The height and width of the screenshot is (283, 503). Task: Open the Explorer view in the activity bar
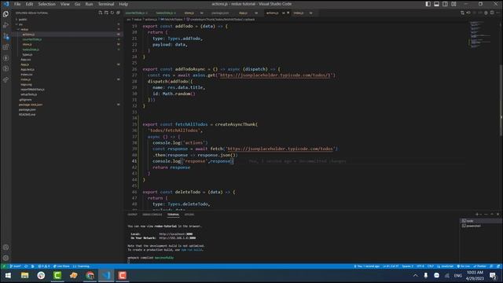[6, 14]
